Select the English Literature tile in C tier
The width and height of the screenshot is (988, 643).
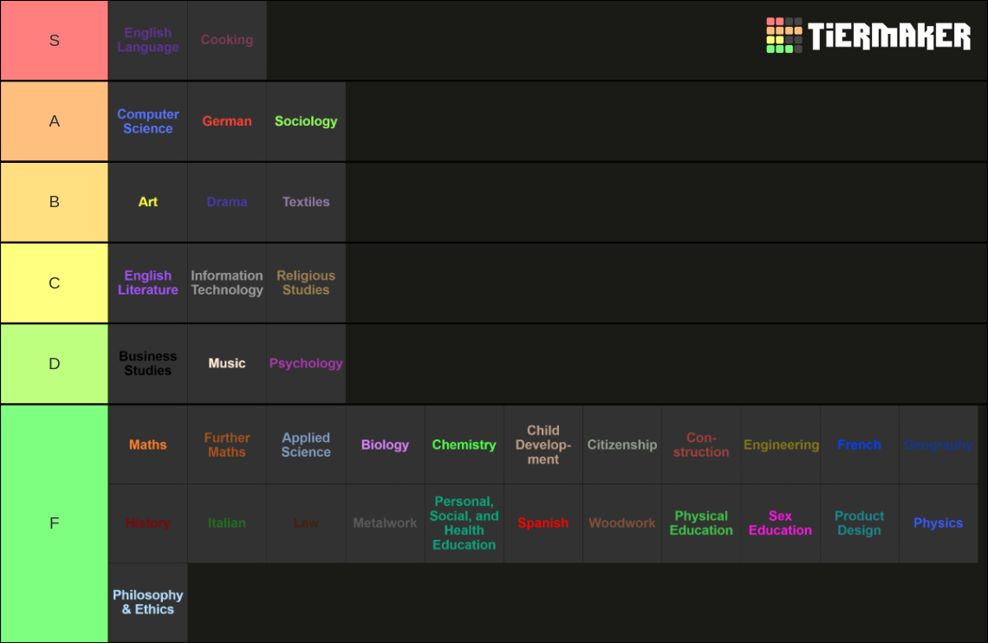(x=147, y=283)
